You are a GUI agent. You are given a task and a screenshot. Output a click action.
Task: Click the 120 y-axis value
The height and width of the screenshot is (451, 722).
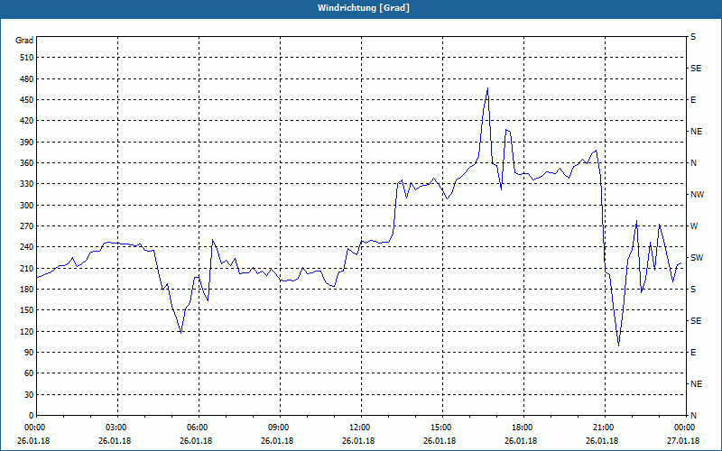(x=27, y=331)
